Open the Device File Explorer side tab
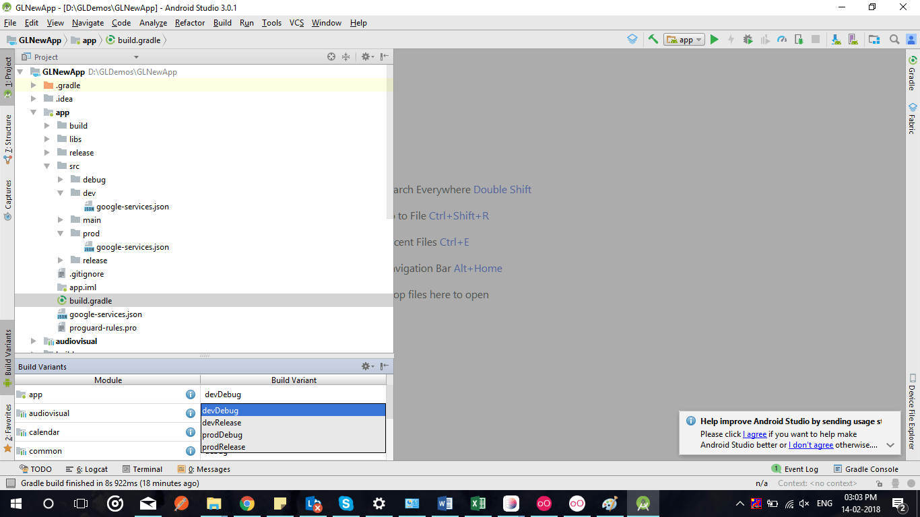 point(913,413)
